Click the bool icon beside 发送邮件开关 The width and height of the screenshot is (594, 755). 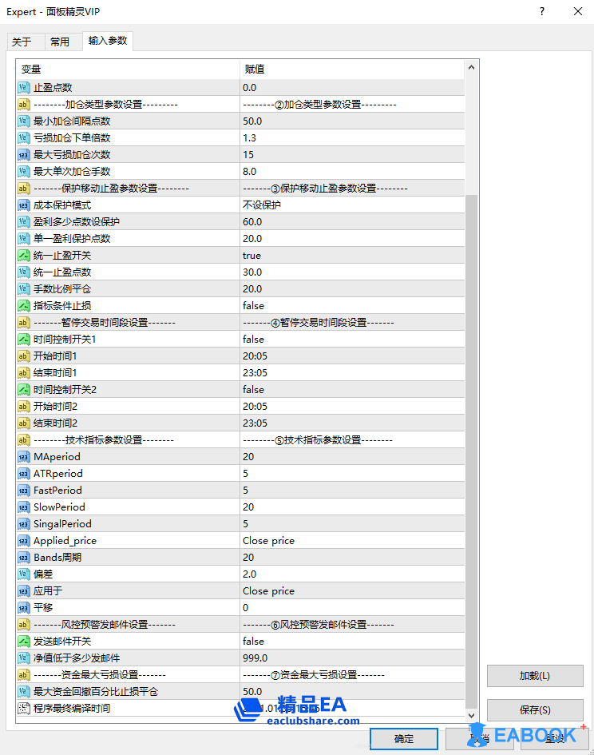point(24,642)
